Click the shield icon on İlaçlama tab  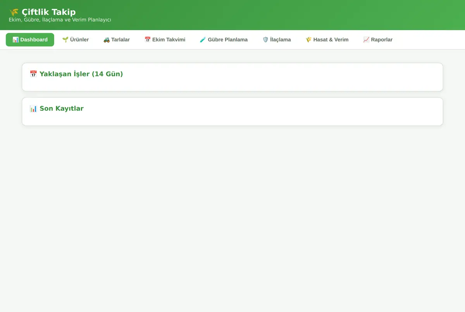click(x=265, y=39)
